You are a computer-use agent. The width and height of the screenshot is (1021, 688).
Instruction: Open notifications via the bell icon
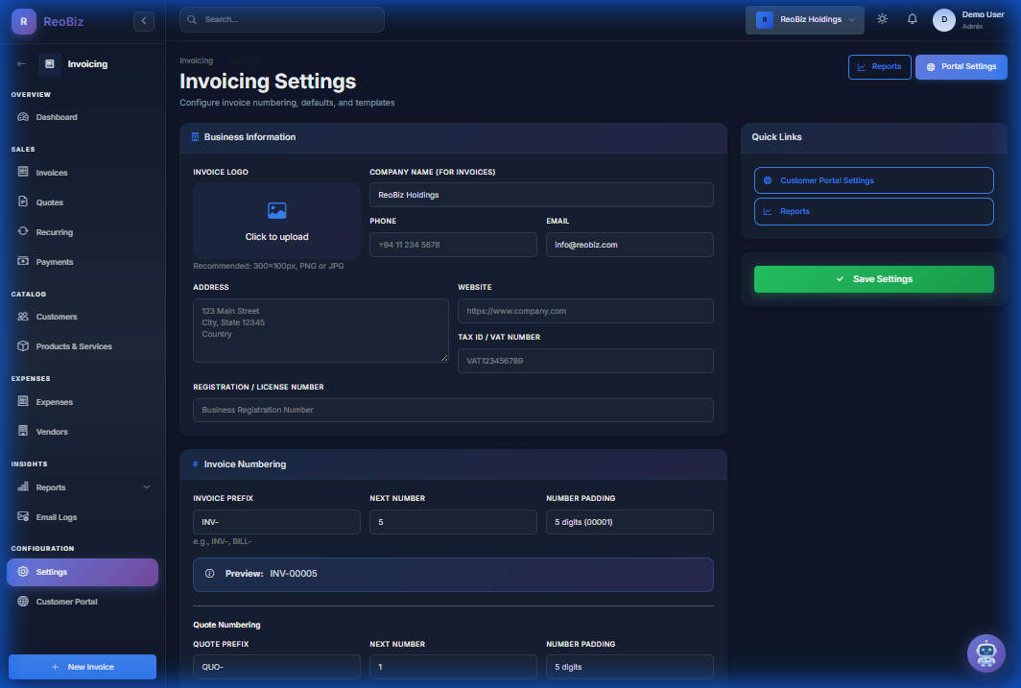[x=912, y=17]
